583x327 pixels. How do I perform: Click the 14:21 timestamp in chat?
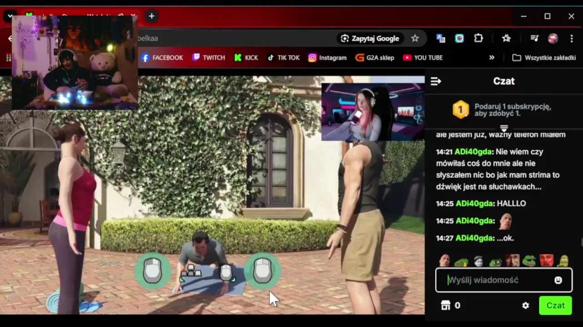tap(445, 152)
